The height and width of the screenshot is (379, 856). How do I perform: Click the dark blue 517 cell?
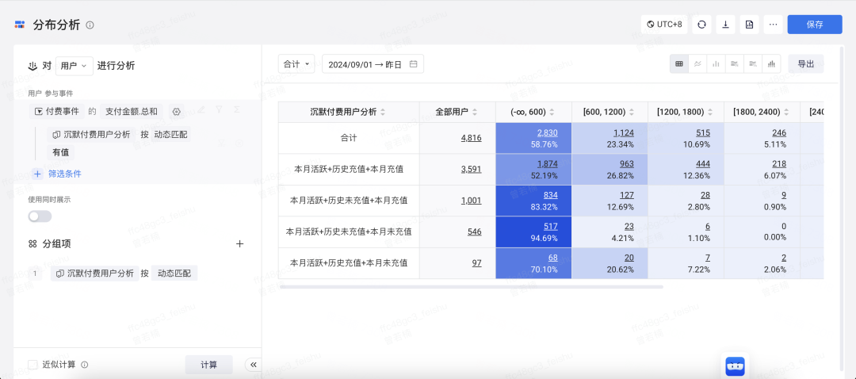pos(533,232)
